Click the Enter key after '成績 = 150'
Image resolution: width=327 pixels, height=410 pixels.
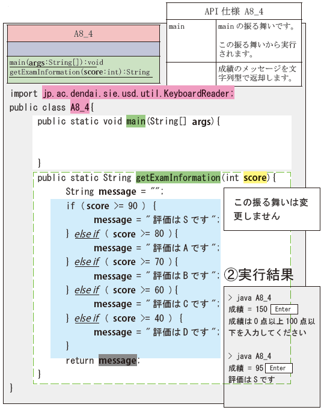point(284,310)
